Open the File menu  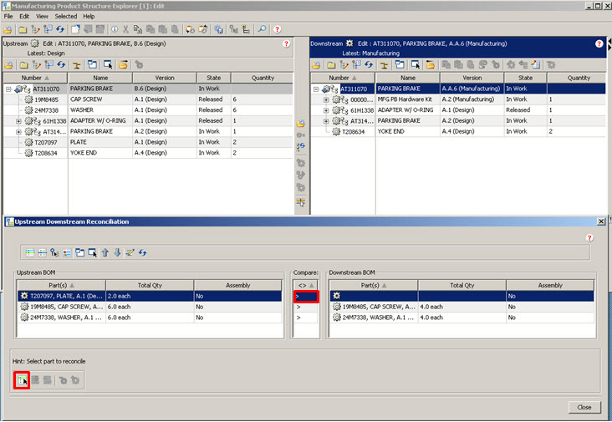pos(8,17)
